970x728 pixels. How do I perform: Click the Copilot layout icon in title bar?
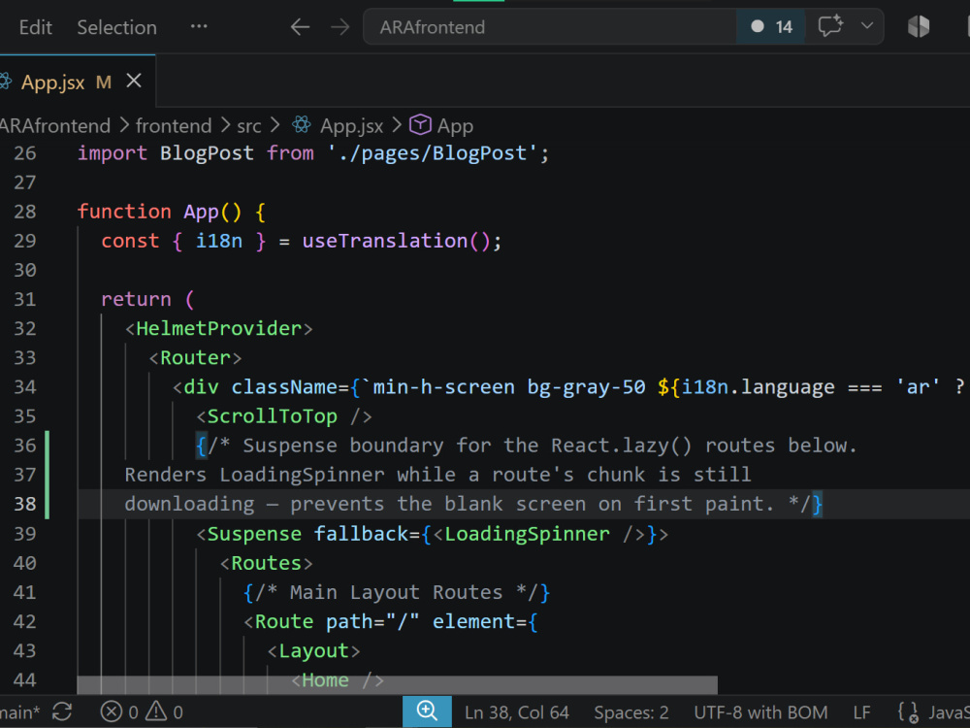click(919, 26)
